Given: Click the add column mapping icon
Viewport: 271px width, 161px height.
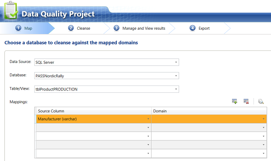Looking at the screenshot, I should click(x=235, y=101).
